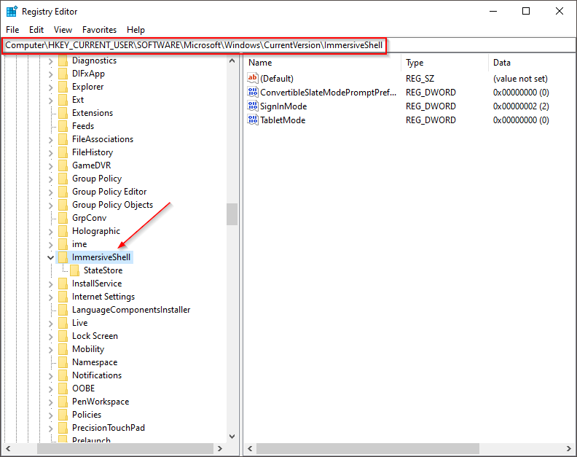
Task: Select the SignInMode value name
Action: point(283,106)
